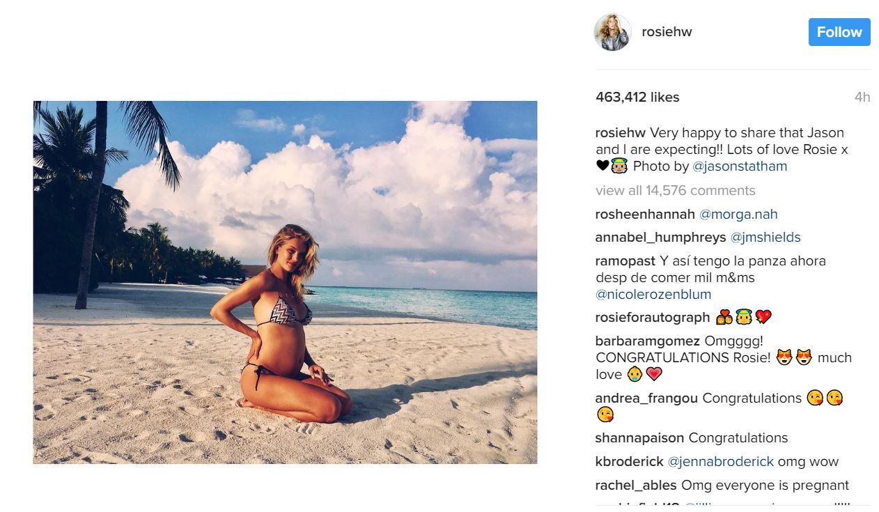Open ramopast's profile from the comments
Screen dimensions: 879x512
point(625,261)
